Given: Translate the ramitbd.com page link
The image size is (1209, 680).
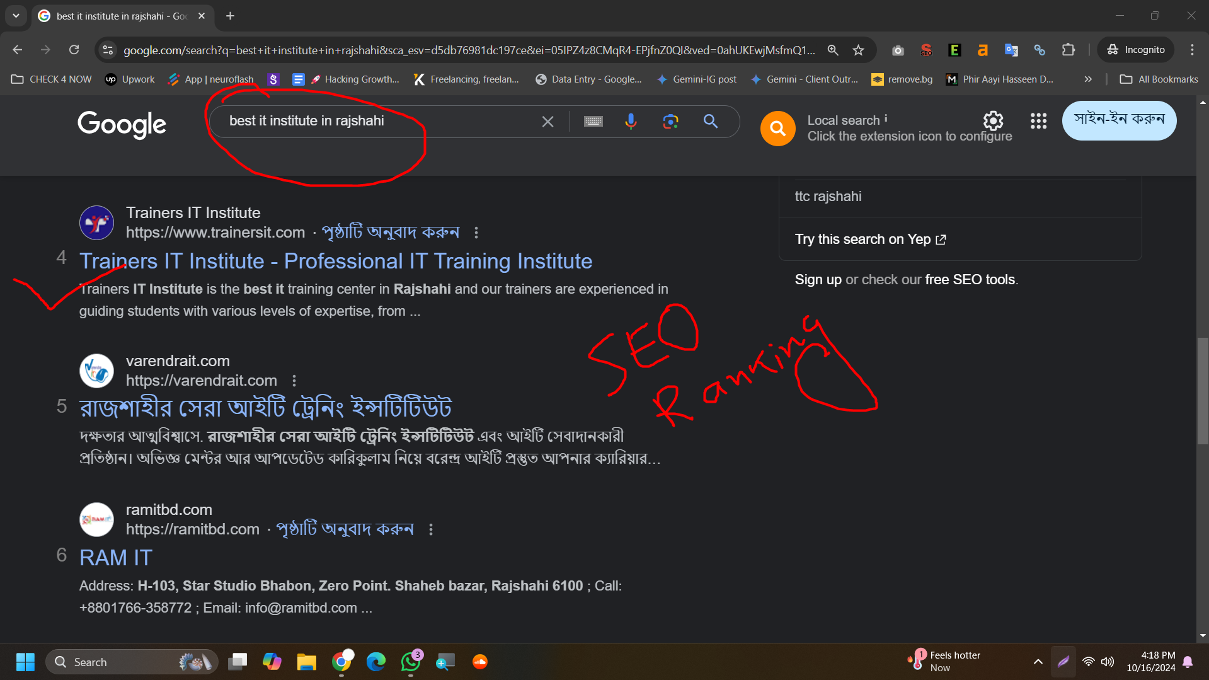Looking at the screenshot, I should point(345,529).
